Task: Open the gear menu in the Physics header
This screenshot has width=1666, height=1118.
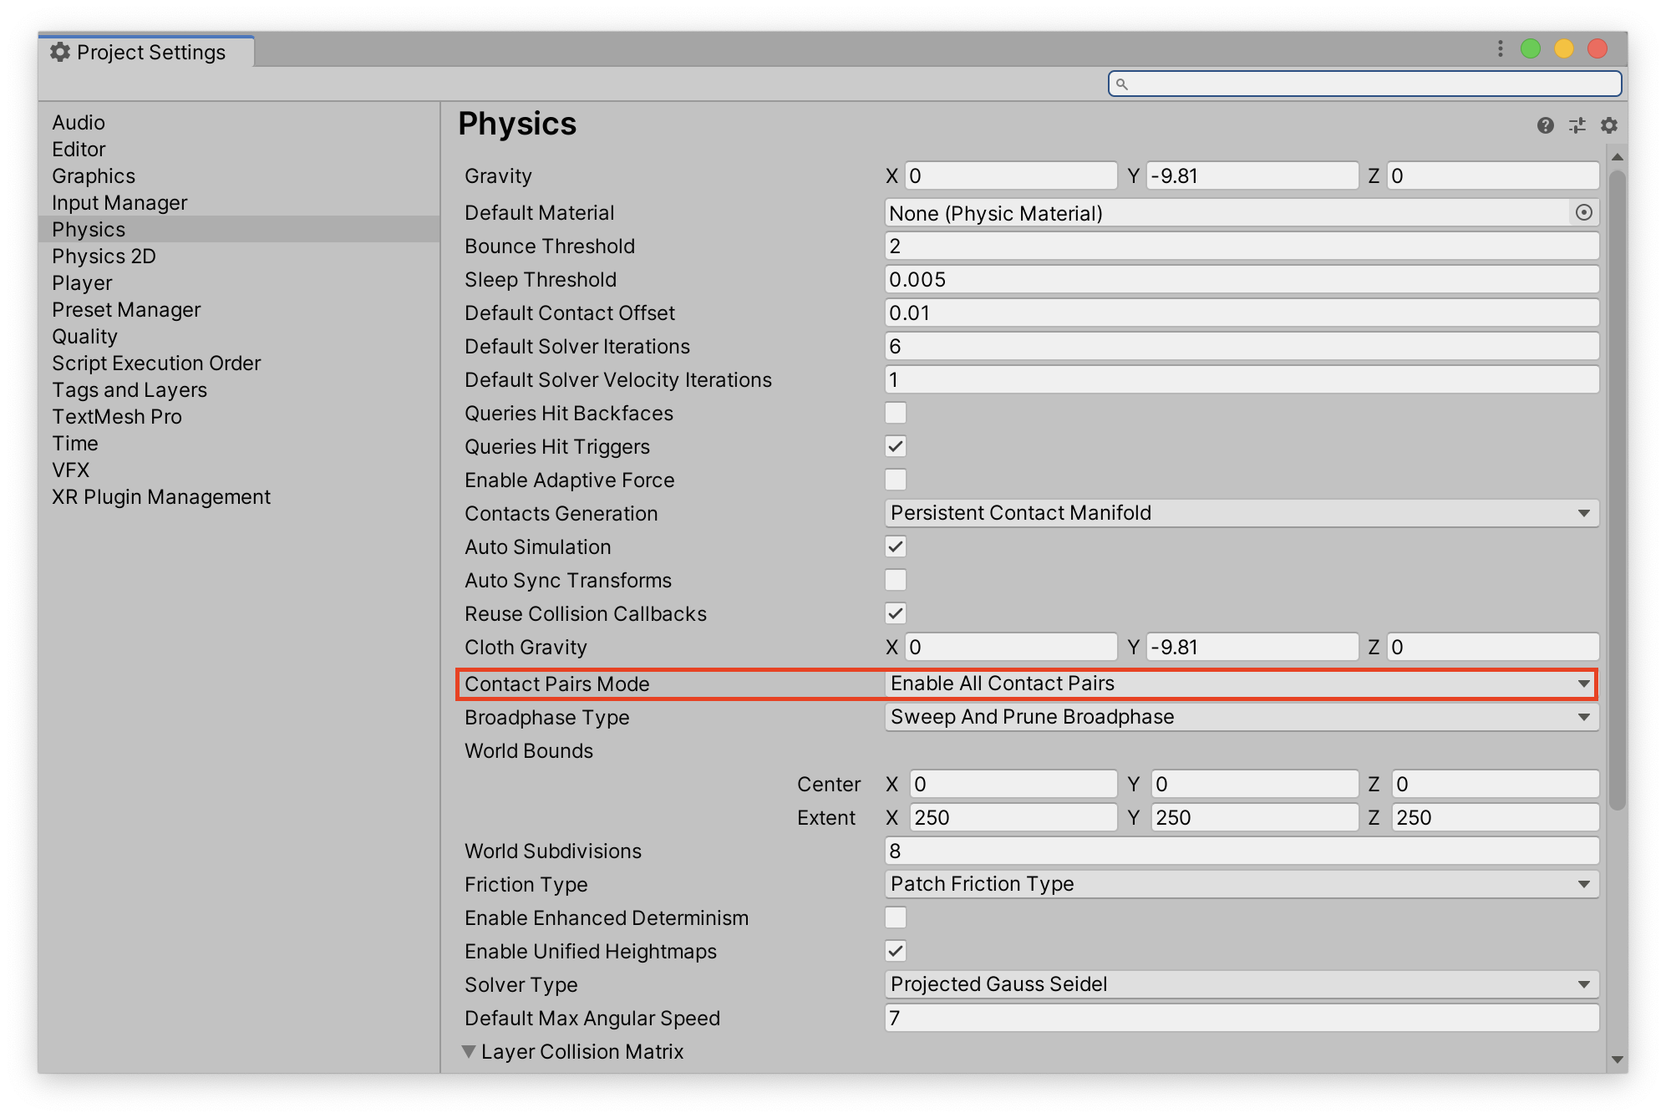Action: point(1608,125)
